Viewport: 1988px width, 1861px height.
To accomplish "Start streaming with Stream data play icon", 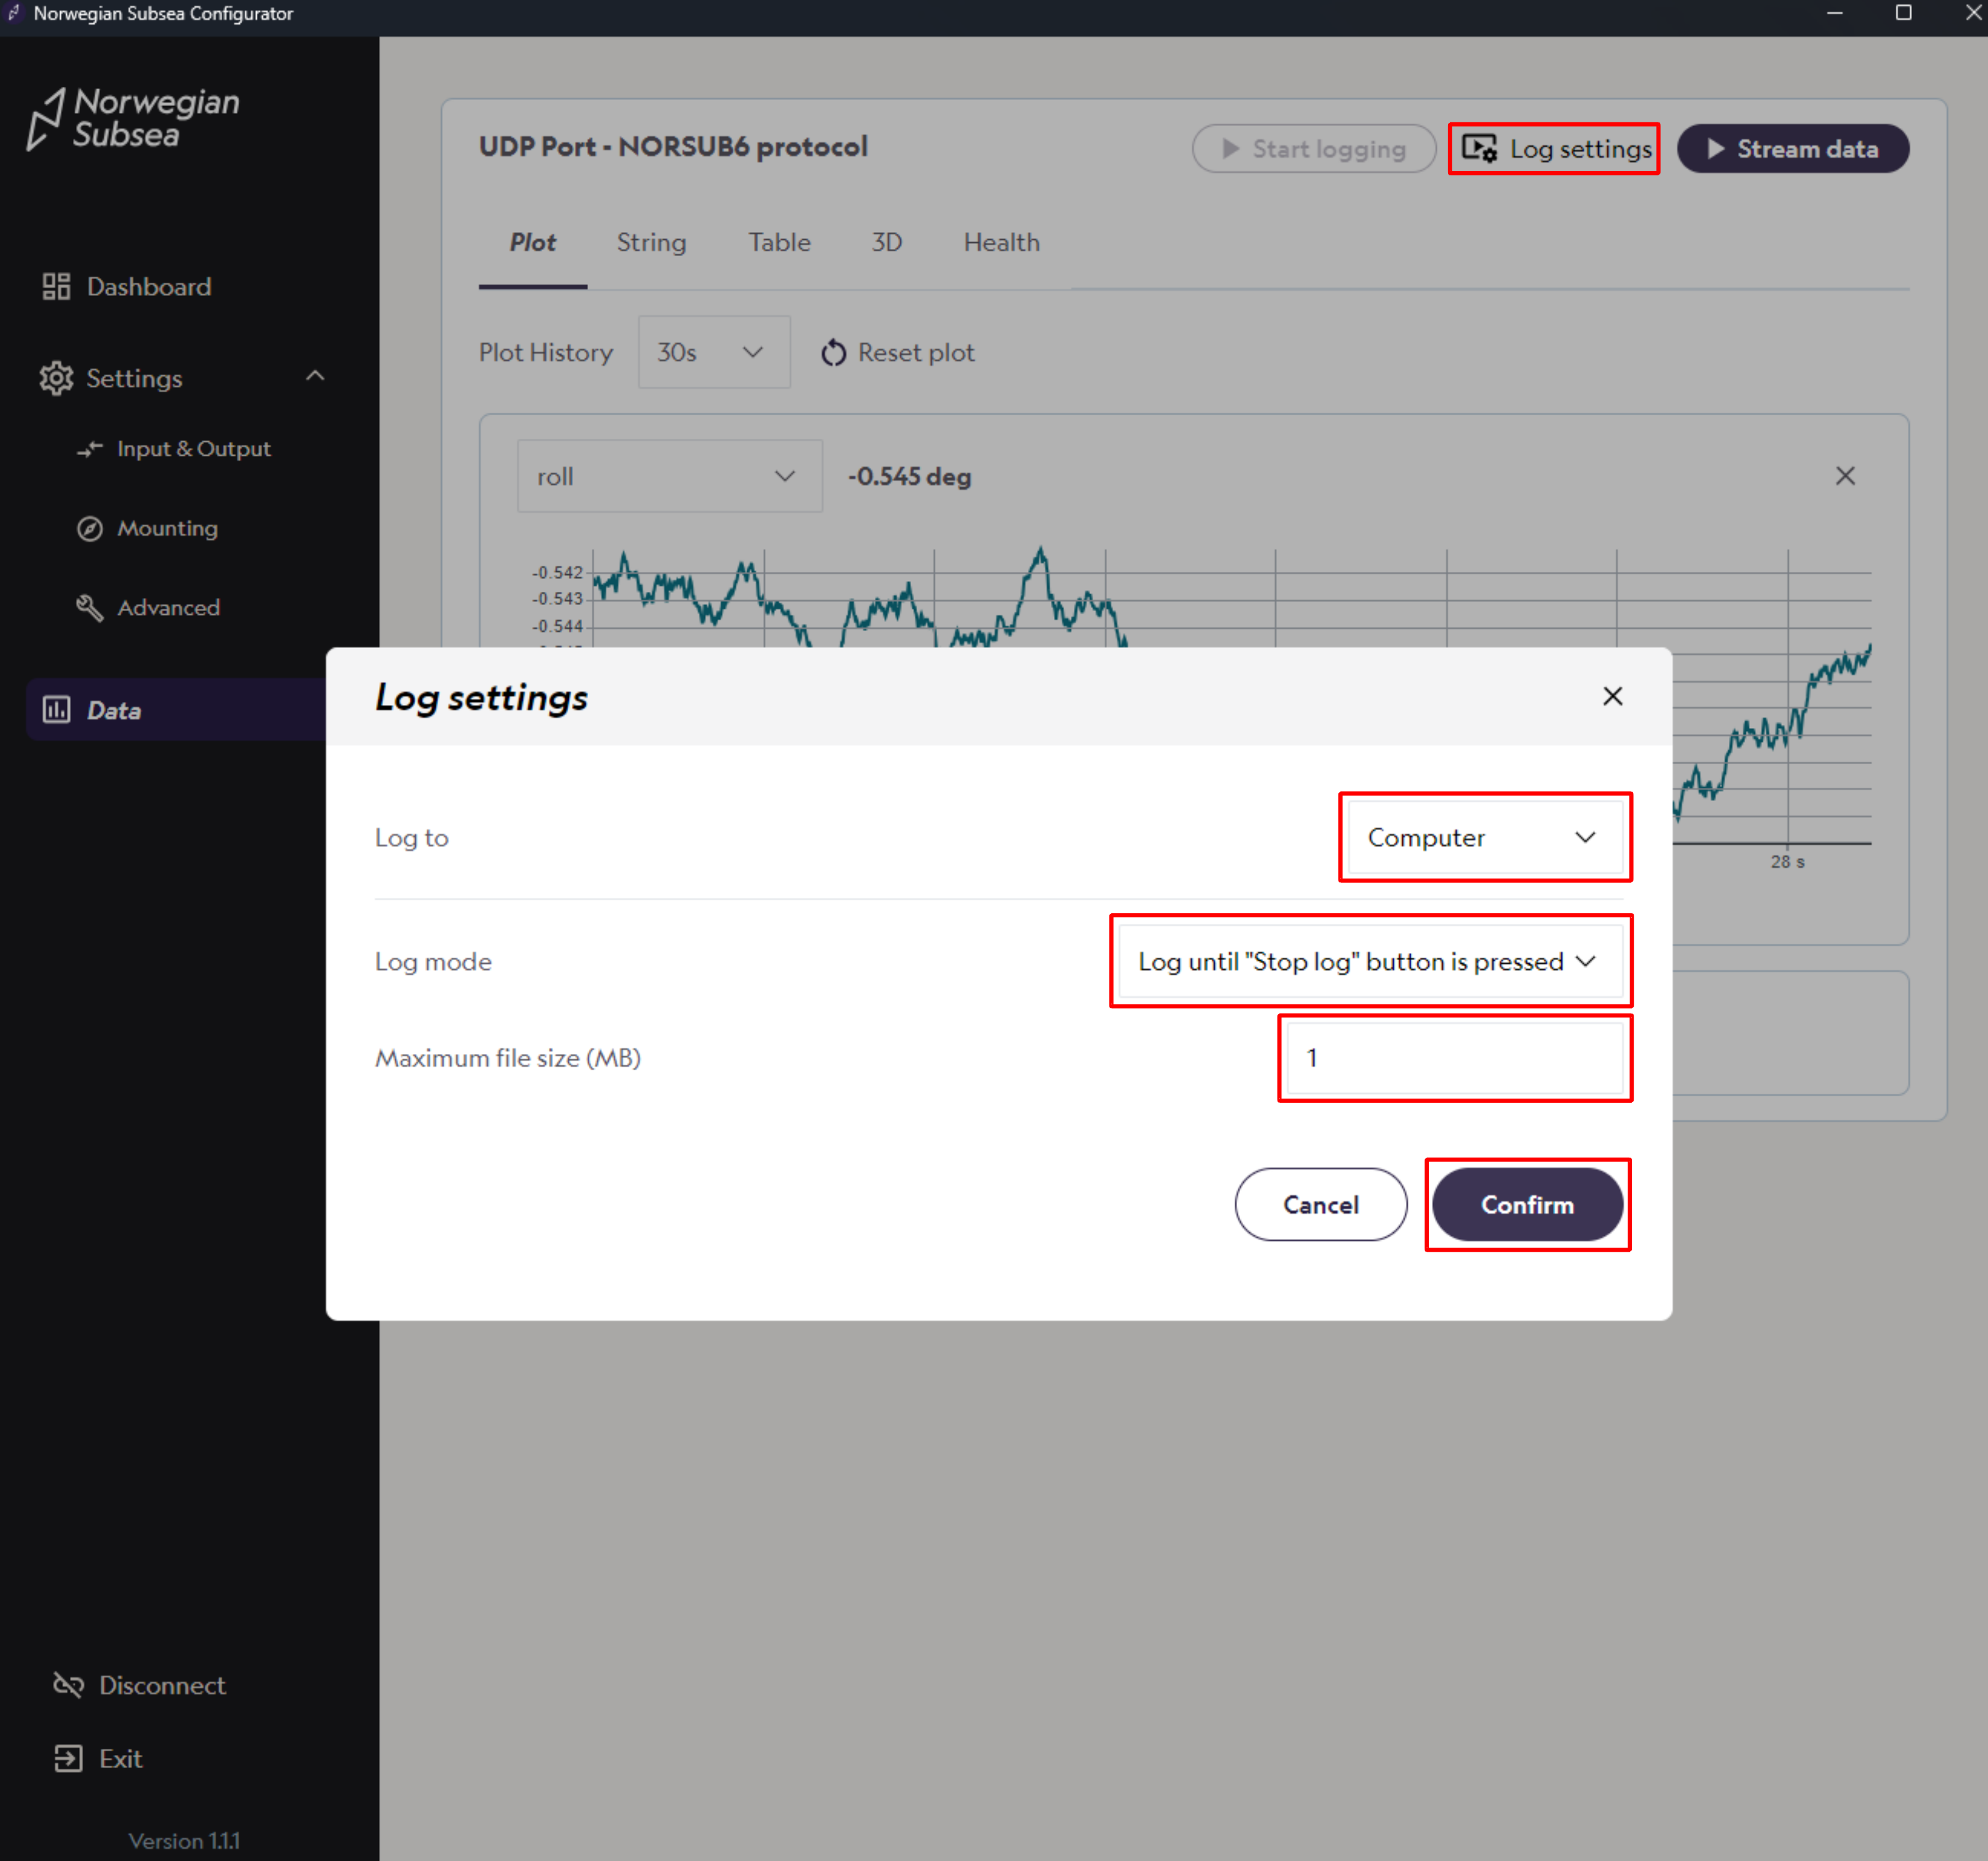I will pyautogui.click(x=1715, y=148).
